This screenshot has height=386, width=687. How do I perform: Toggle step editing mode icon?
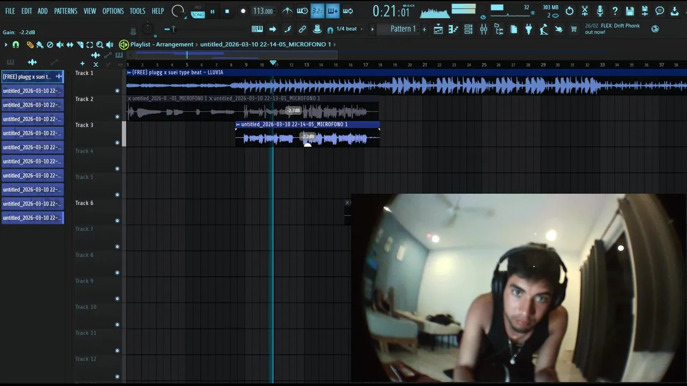(x=288, y=29)
